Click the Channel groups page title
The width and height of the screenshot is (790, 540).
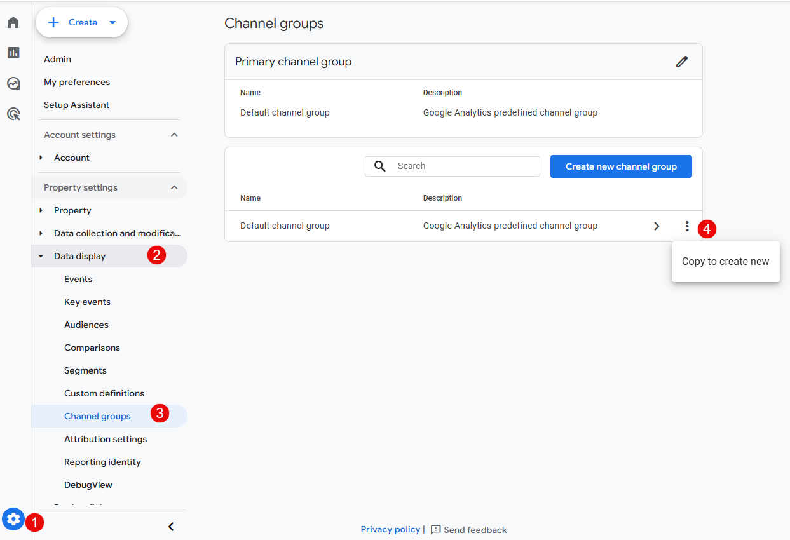pyautogui.click(x=274, y=24)
